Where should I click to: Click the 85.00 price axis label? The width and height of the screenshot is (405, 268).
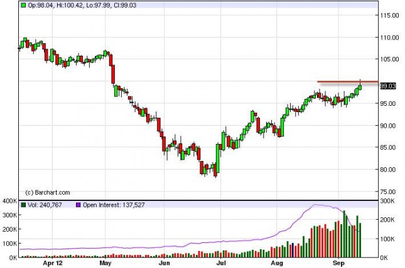388,147
